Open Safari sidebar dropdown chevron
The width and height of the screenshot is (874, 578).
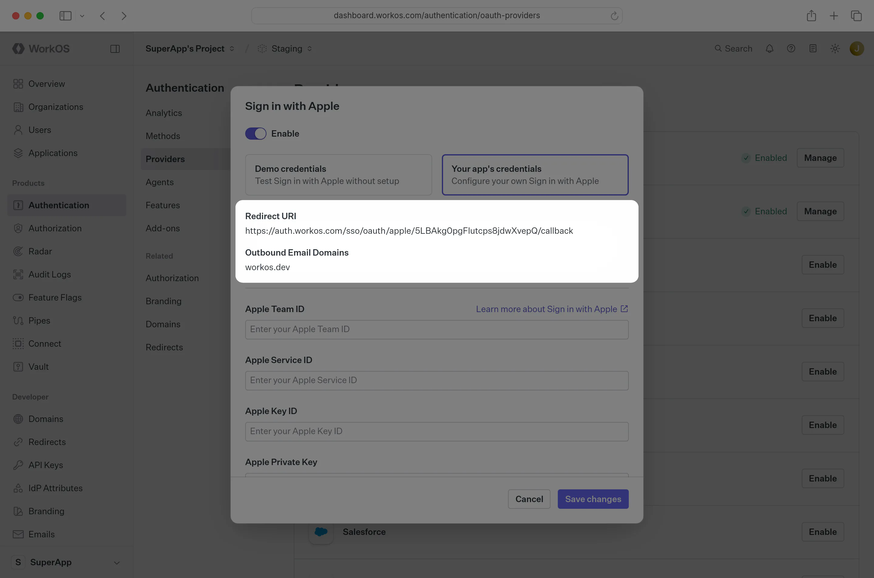[x=82, y=16]
